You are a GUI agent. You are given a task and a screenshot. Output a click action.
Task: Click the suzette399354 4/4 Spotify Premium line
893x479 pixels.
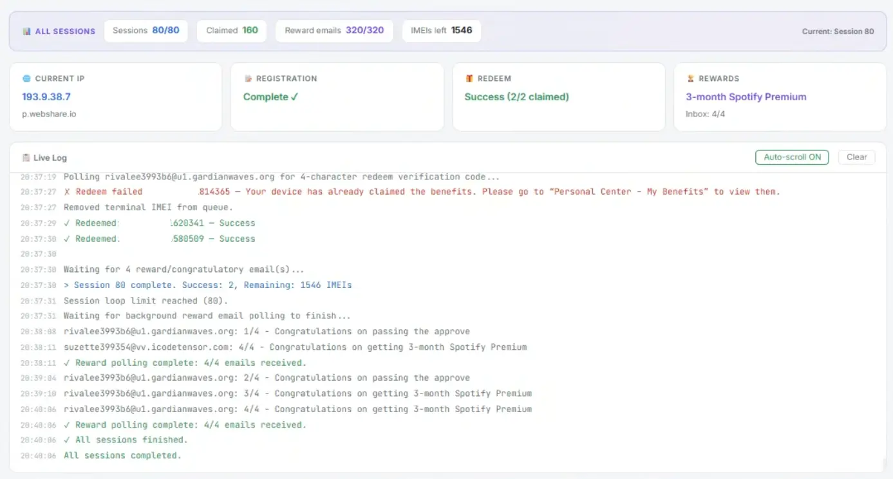[295, 347]
